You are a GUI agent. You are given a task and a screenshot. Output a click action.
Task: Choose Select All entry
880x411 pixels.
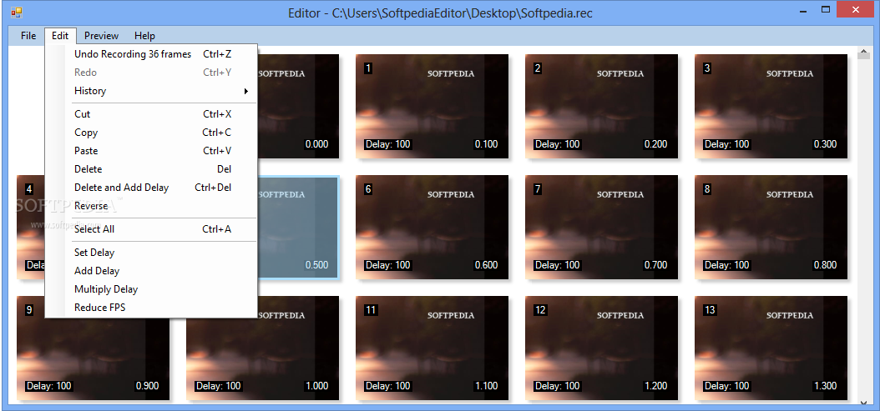point(151,229)
